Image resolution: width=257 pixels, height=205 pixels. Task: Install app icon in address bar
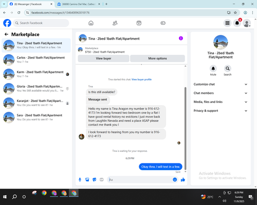coord(229,13)
